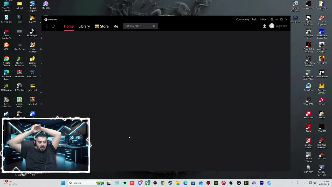The width and height of the screenshot is (332, 187).
Task: Select the Recycle Bin icon
Action: [x=6, y=19]
